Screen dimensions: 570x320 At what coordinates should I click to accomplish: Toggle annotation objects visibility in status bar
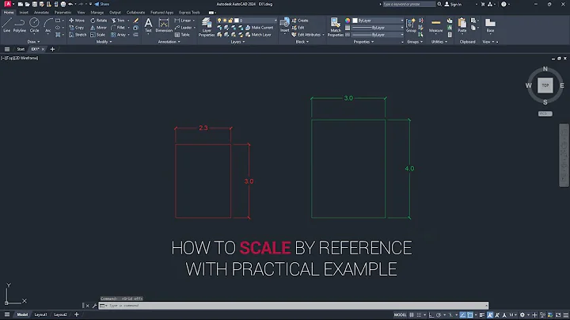pyautogui.click(x=490, y=315)
